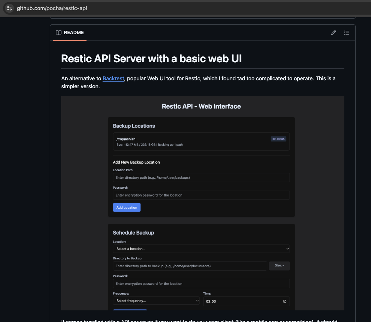The width and height of the screenshot is (371, 322).
Task: Click the 'Backup Locations' heading
Action: point(134,126)
